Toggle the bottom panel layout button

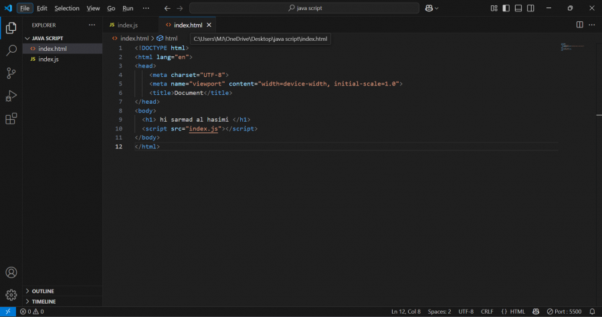518,8
